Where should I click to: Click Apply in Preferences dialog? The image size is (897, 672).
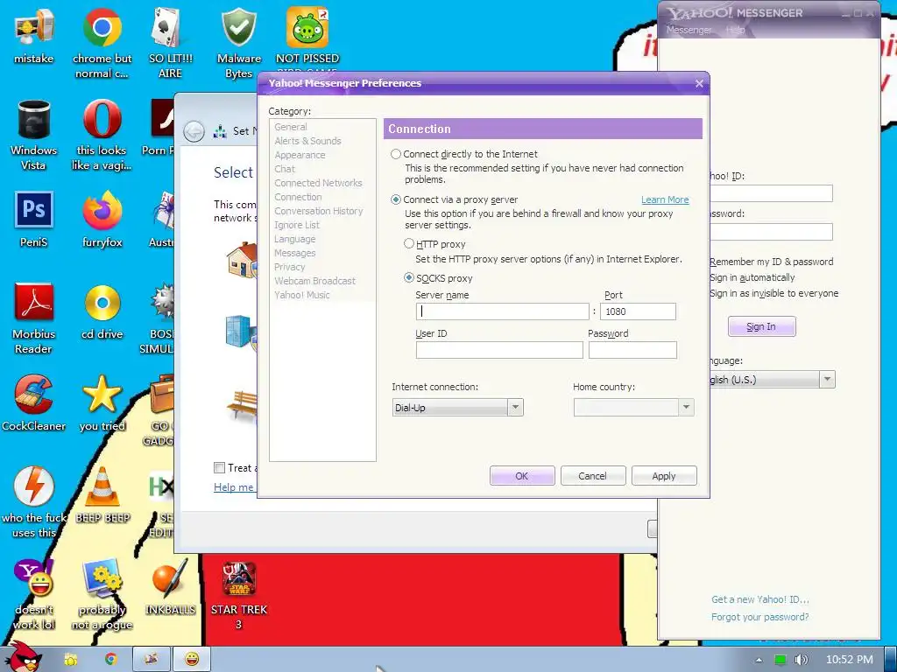[664, 475]
